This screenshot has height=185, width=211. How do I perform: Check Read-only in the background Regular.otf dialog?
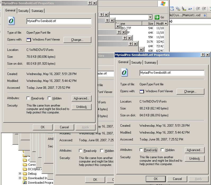pyautogui.click(x=80, y=151)
